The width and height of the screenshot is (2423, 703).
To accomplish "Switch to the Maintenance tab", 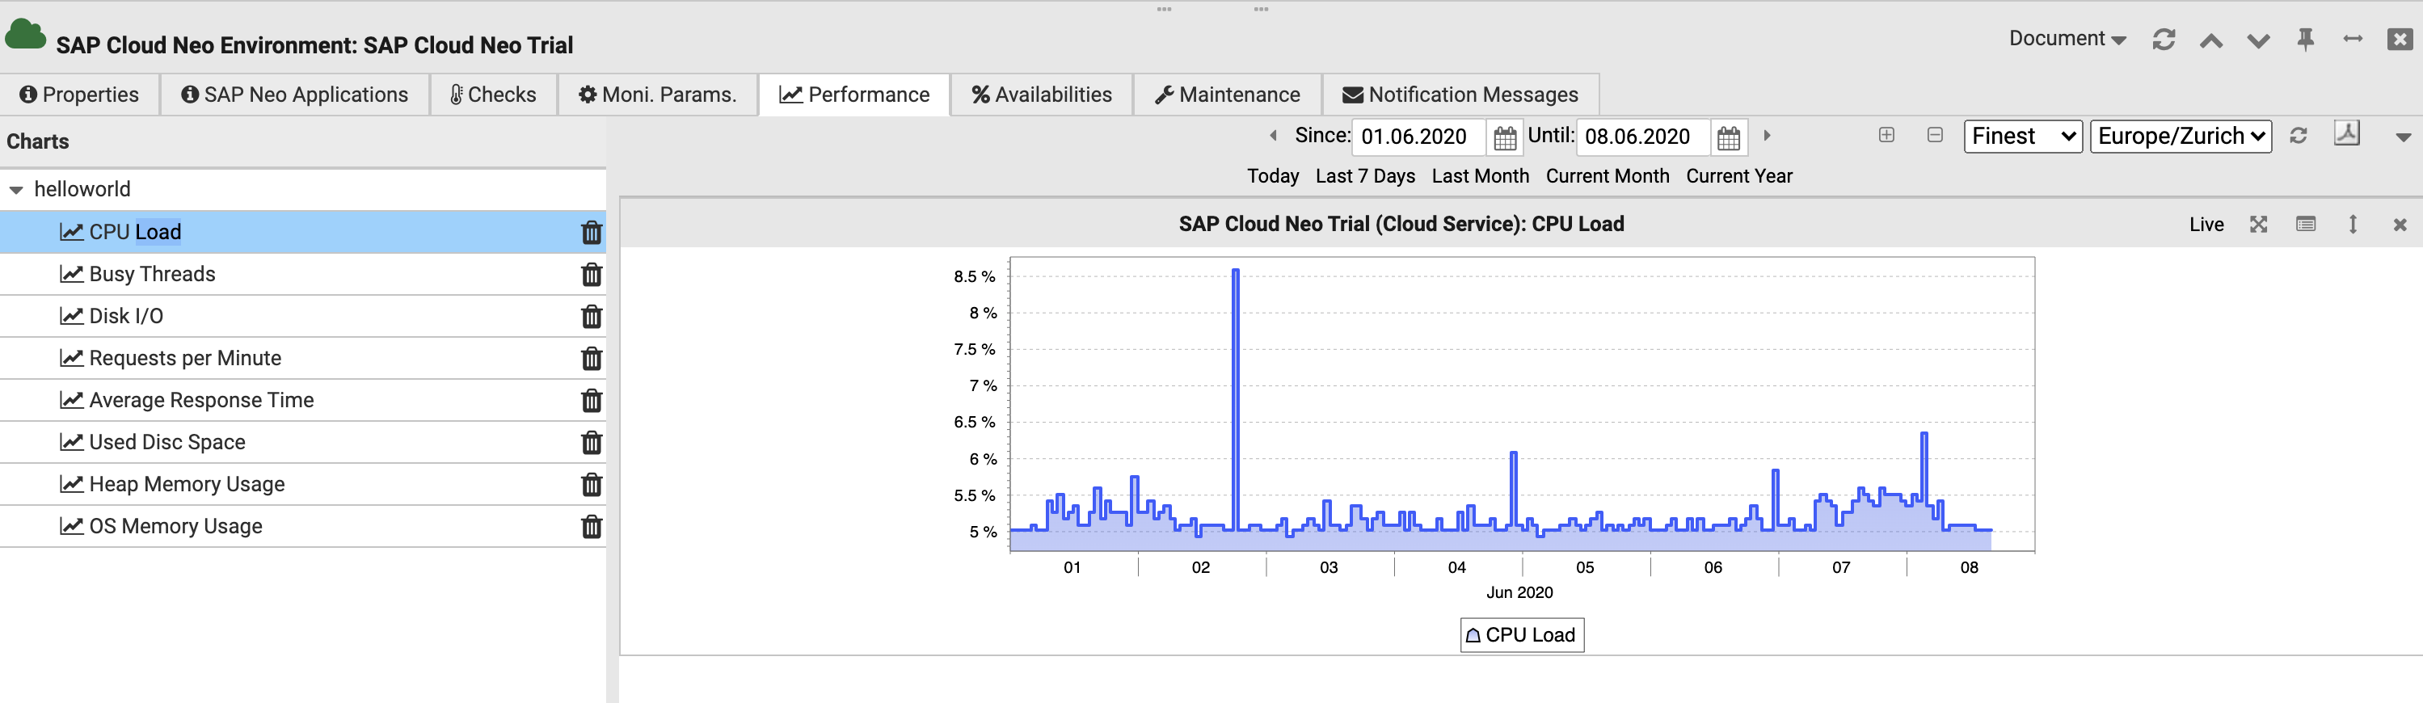I will pos(1227,95).
